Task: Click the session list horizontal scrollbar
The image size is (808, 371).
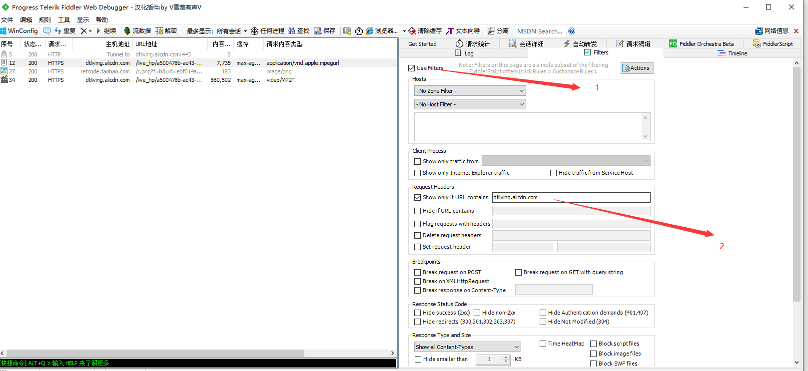Action: coord(155,353)
